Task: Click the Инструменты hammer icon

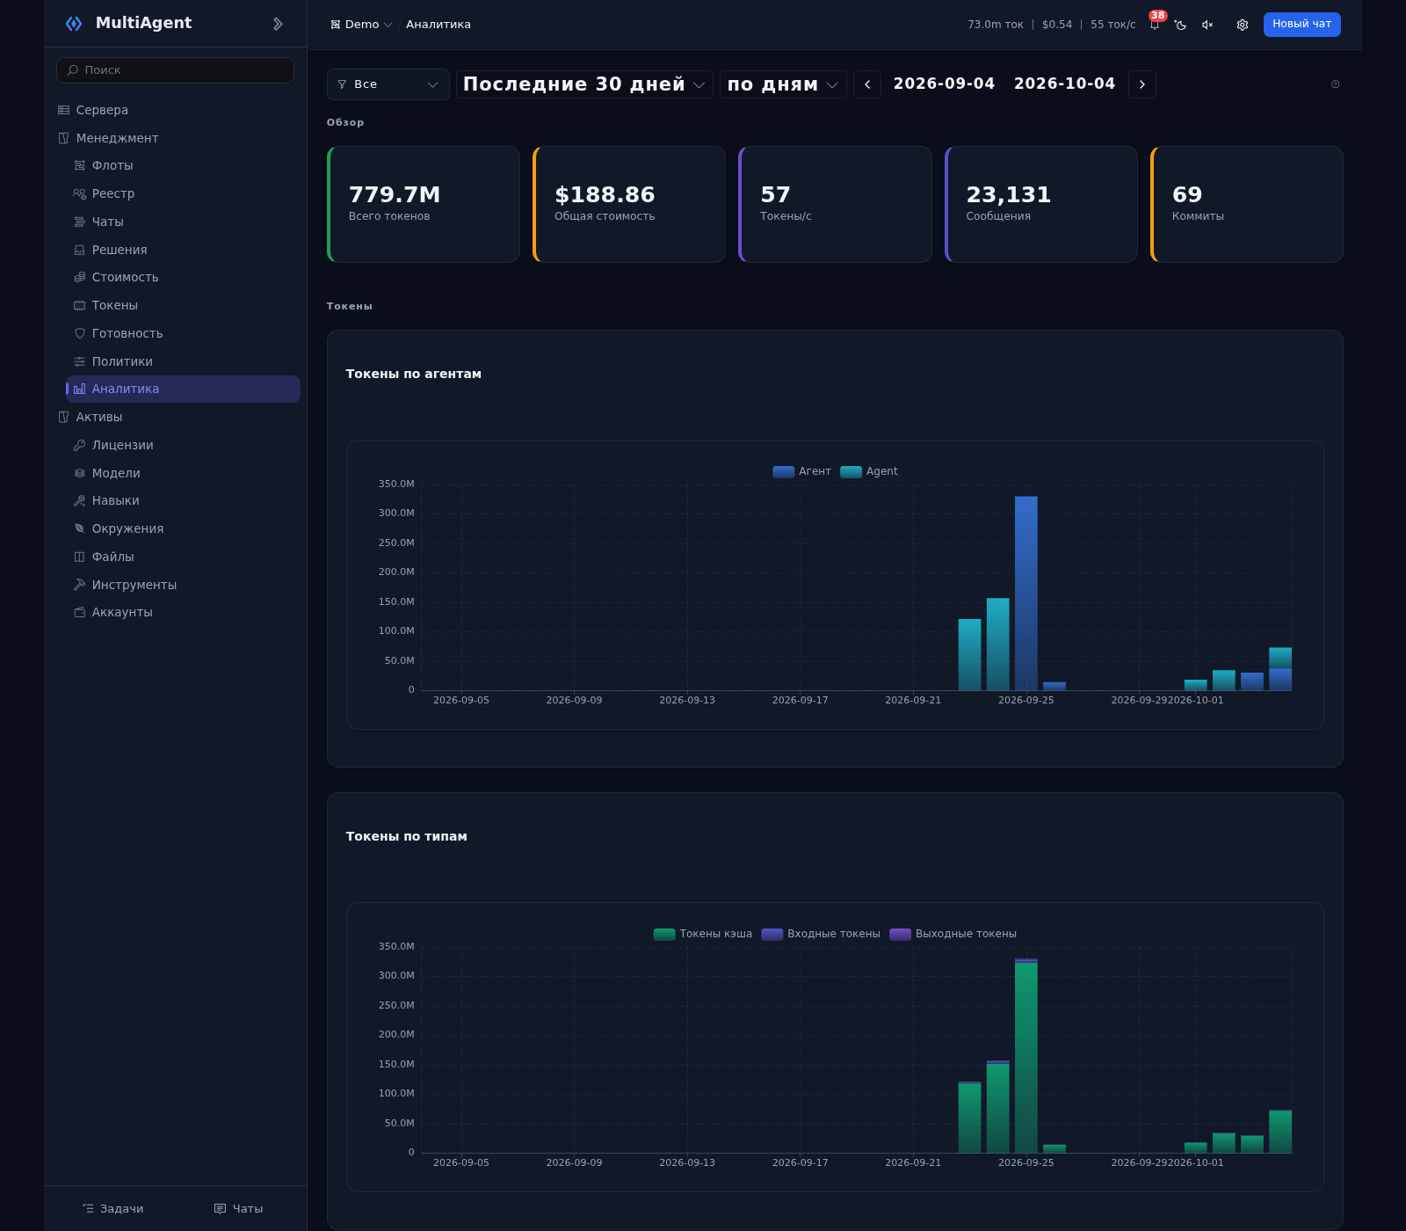Action: pos(80,585)
